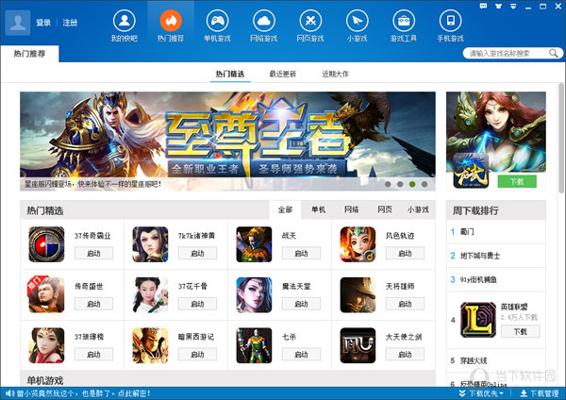Select first banner carousel dot

click(388, 184)
